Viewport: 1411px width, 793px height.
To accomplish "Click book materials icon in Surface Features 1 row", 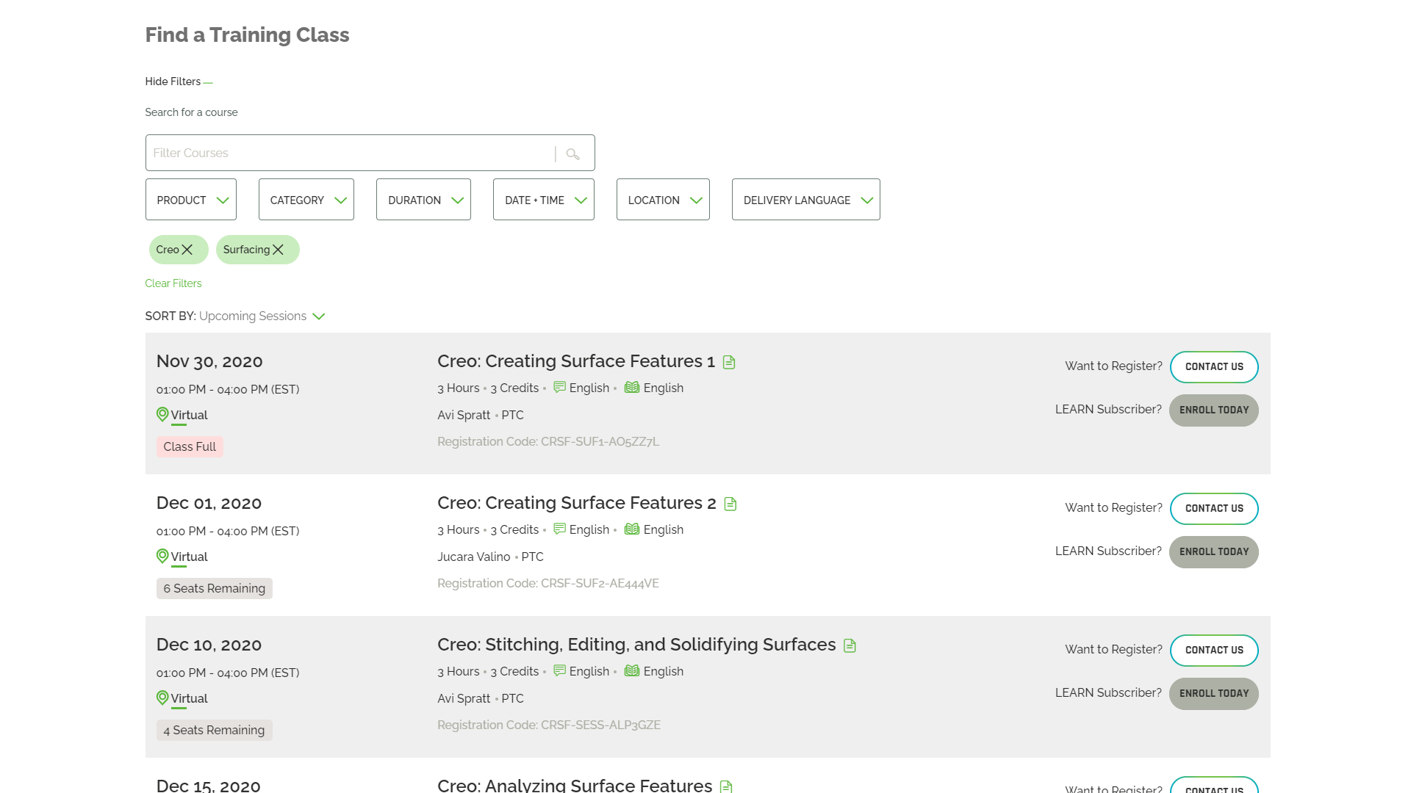I will click(632, 387).
